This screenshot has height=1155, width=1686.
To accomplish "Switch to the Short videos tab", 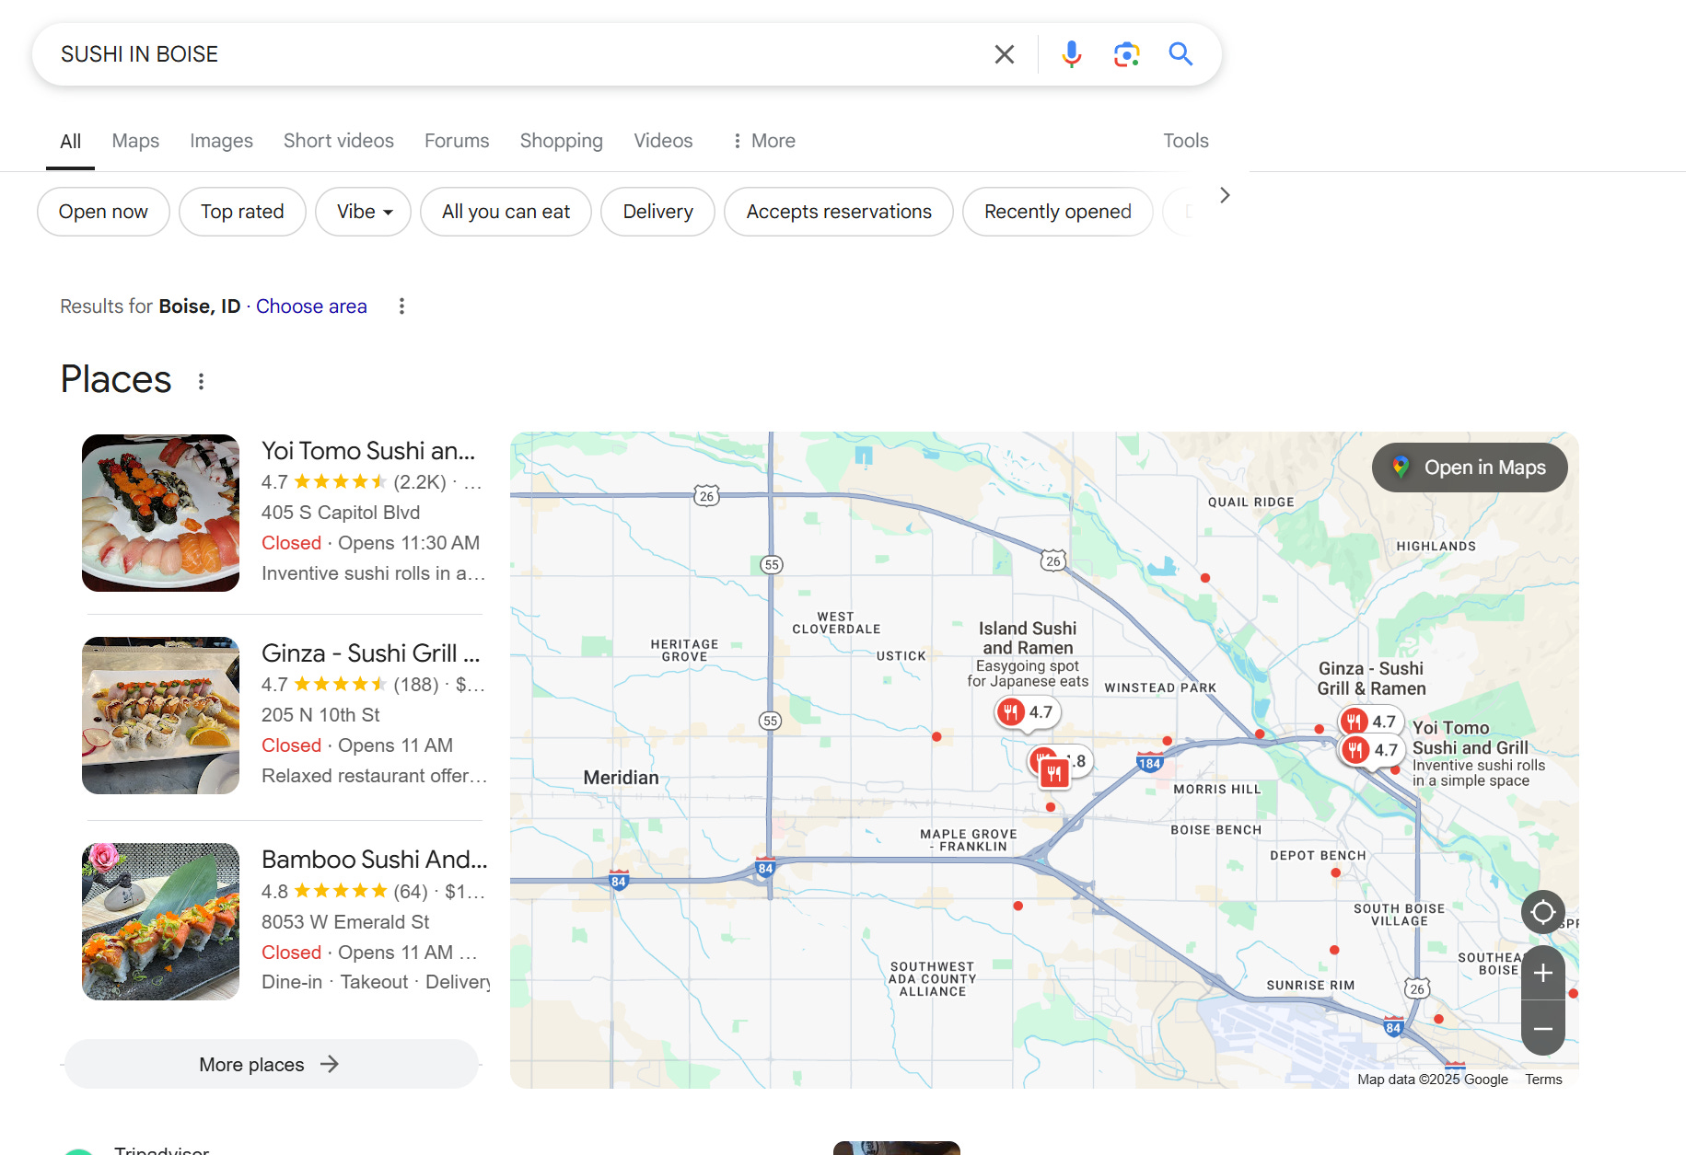I will pyautogui.click(x=338, y=141).
